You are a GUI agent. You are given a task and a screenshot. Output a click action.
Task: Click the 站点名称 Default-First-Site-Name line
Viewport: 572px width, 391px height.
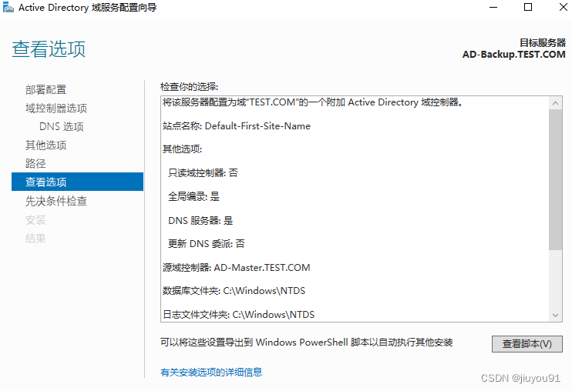click(237, 126)
